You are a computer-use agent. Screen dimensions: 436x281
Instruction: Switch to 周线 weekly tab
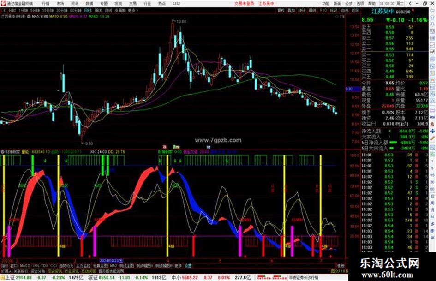click(98, 10)
